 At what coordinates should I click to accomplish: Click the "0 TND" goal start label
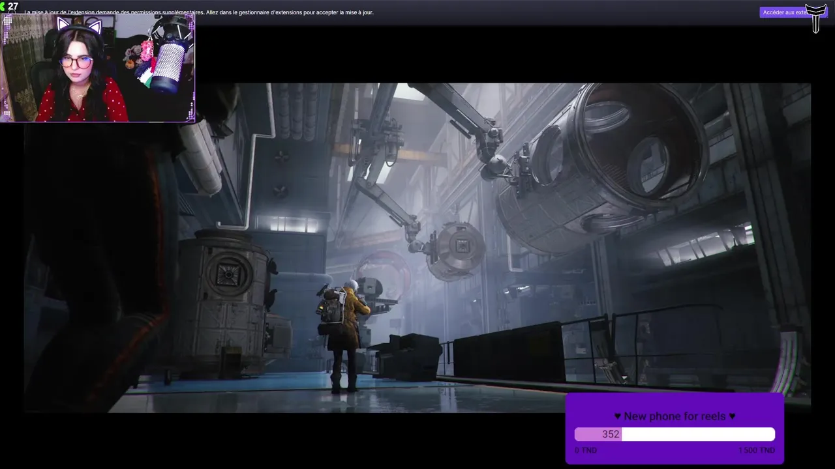[x=586, y=450]
